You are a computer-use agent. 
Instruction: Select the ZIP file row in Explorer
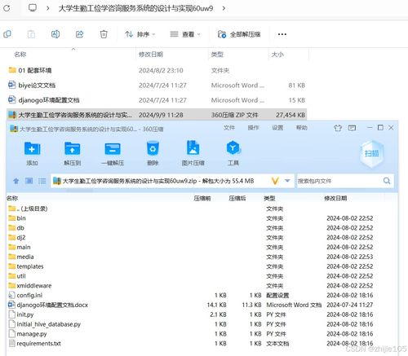pos(157,115)
